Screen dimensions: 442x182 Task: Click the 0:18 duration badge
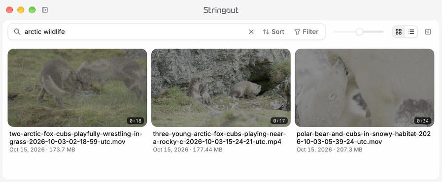point(136,121)
